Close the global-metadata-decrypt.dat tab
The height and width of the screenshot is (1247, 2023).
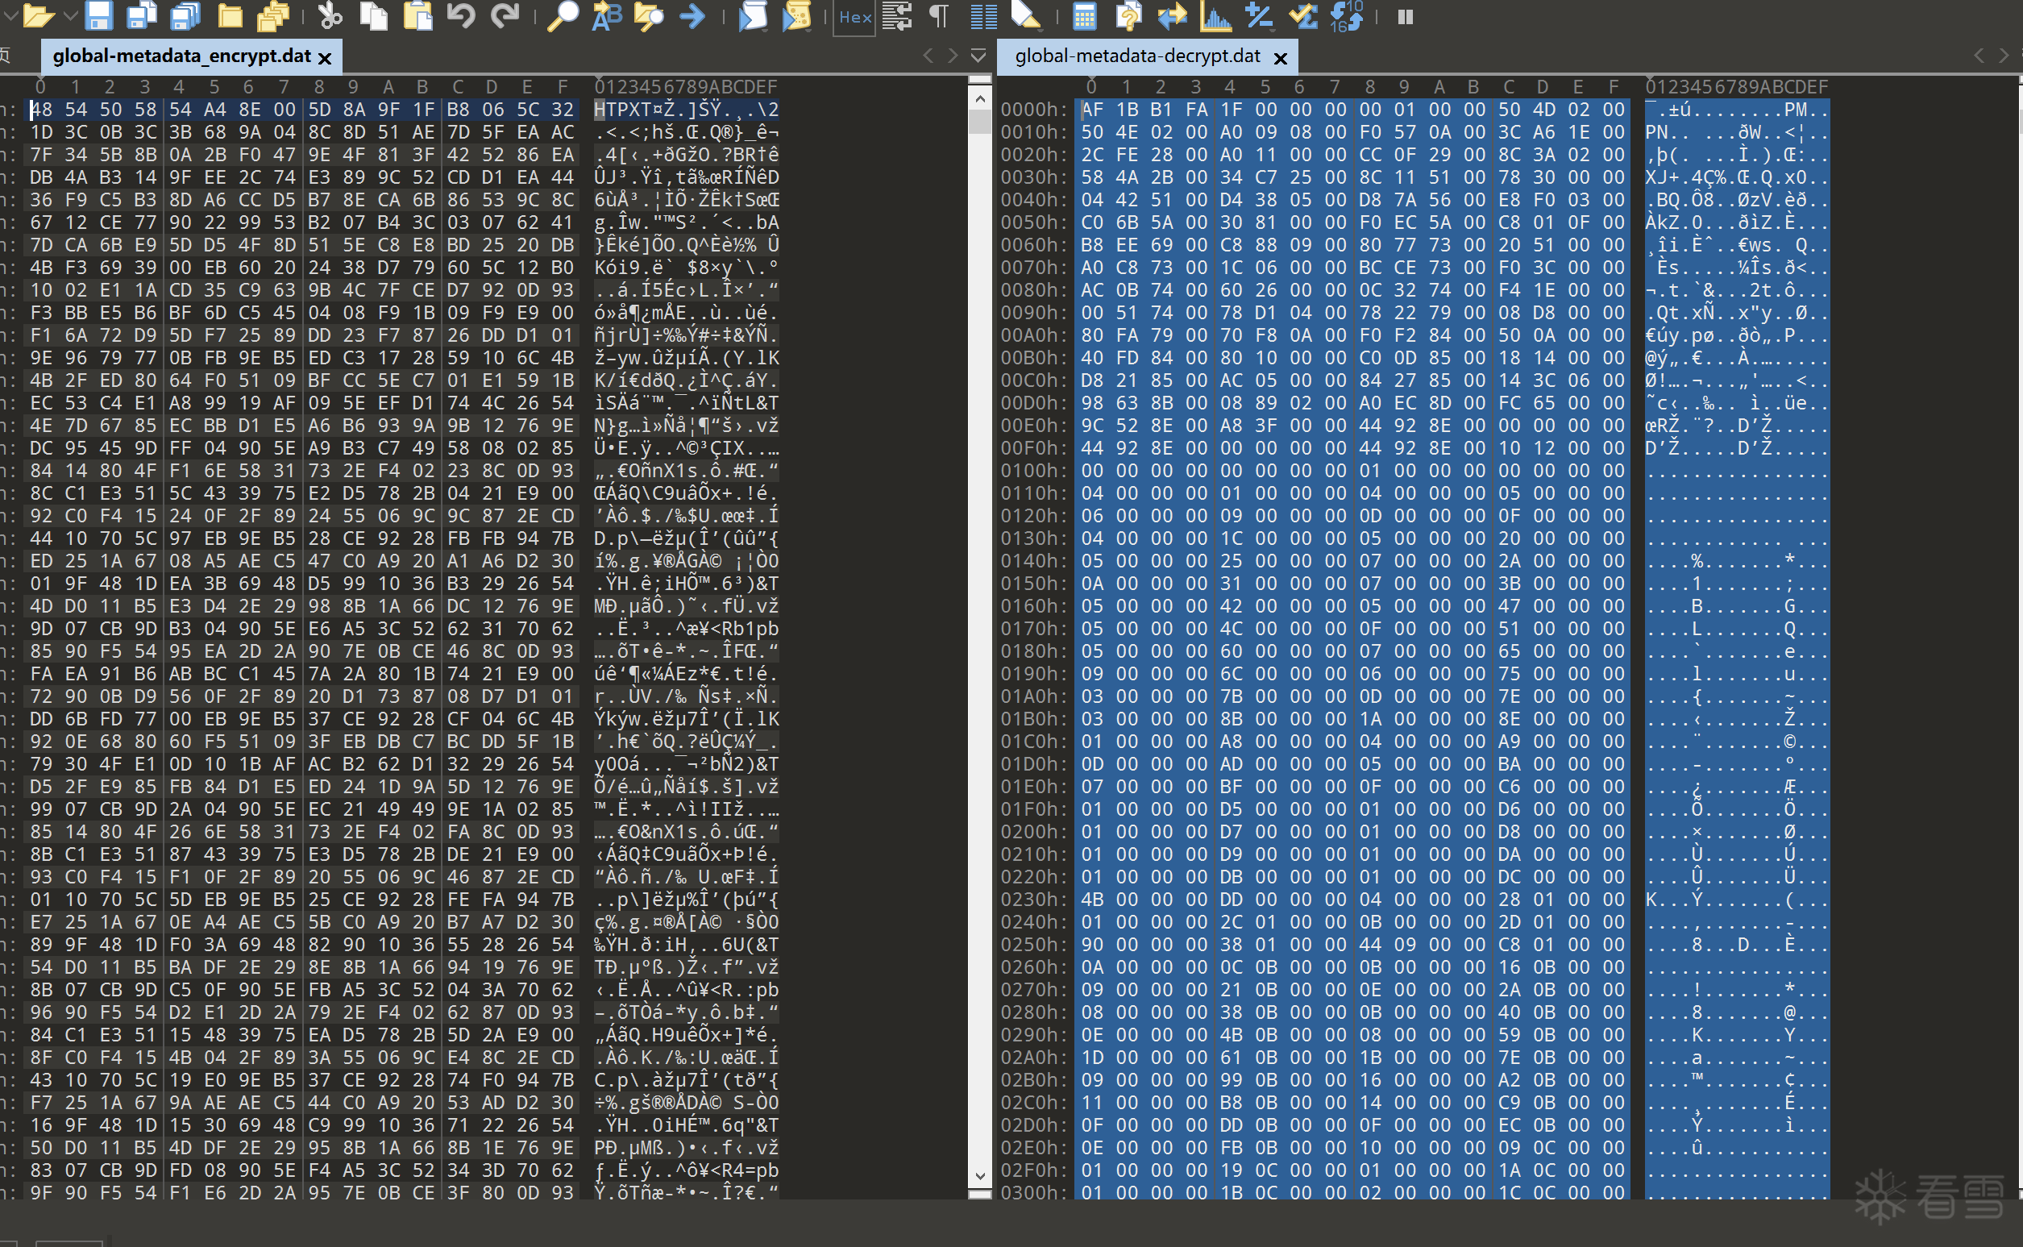(1280, 58)
